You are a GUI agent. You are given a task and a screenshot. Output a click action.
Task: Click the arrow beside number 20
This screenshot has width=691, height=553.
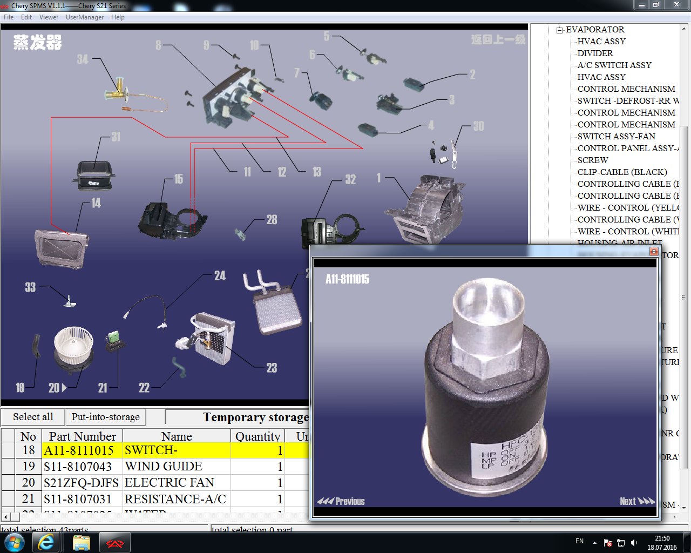64,388
